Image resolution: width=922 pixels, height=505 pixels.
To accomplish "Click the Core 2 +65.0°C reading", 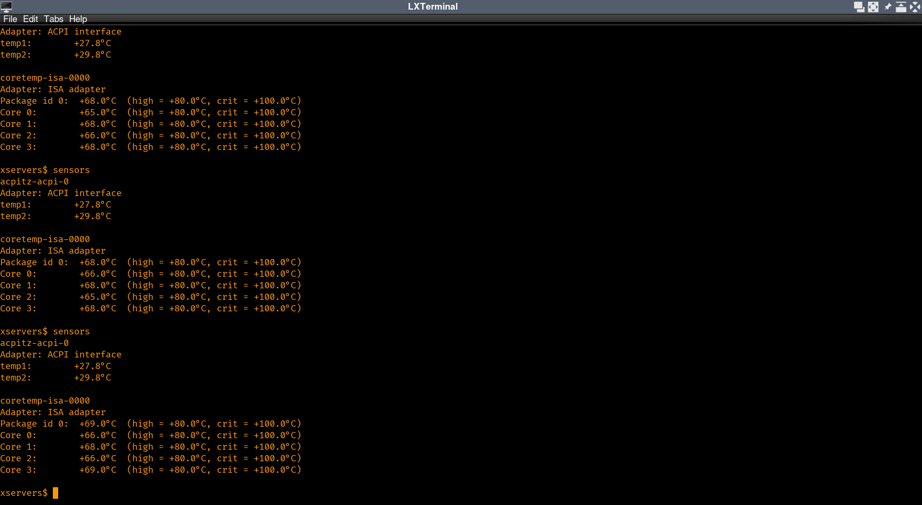I will pyautogui.click(x=98, y=297).
